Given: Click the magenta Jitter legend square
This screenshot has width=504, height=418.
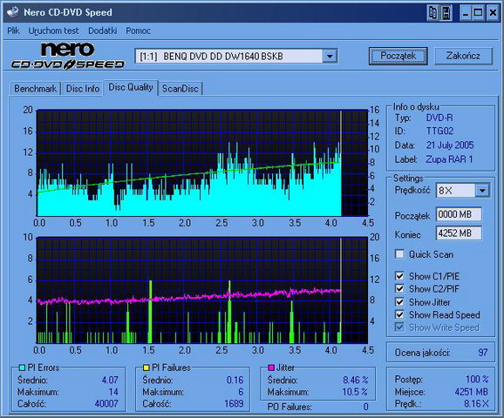Looking at the screenshot, I should 271,367.
